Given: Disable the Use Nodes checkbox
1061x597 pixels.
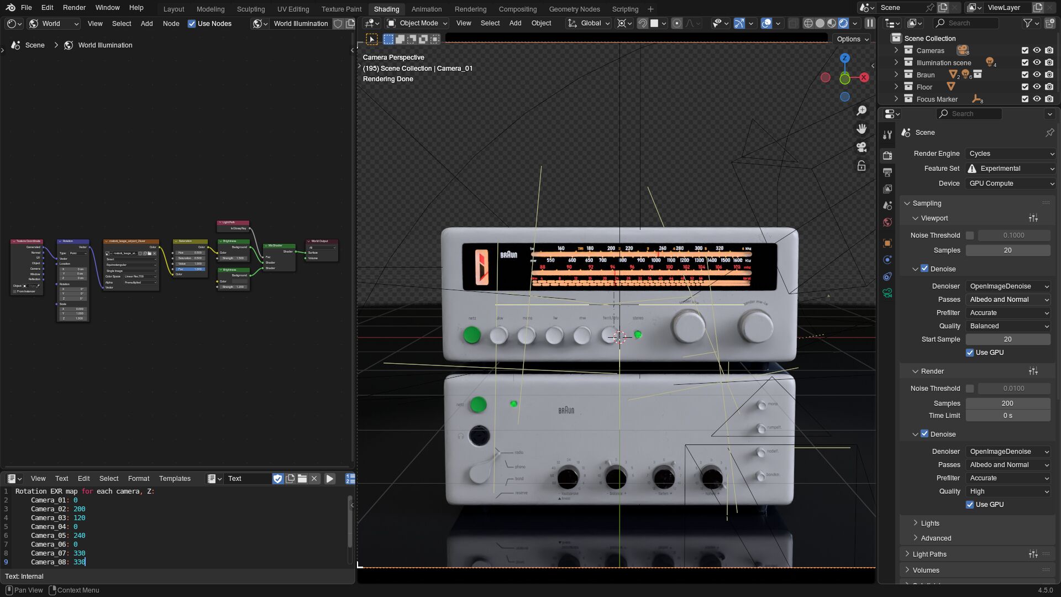Looking at the screenshot, I should [192, 24].
